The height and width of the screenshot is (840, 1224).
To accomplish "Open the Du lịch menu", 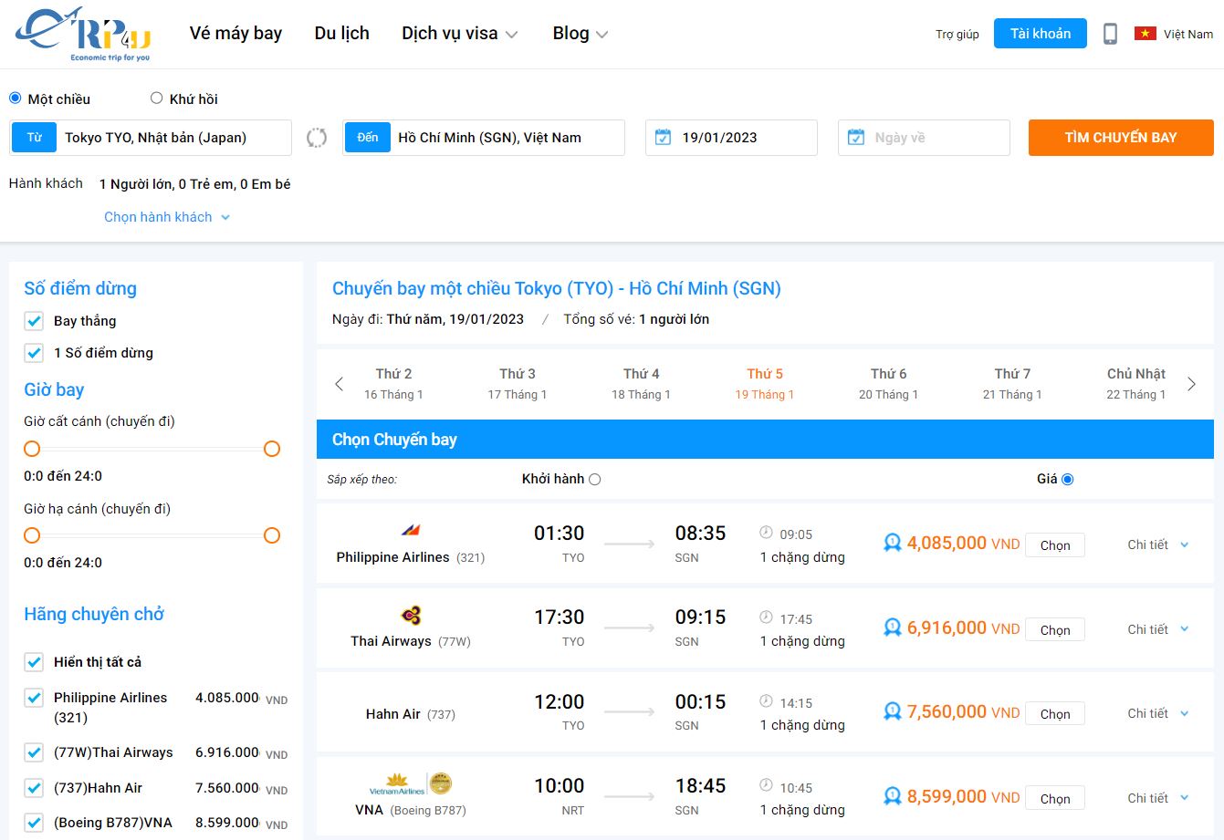I will (x=341, y=33).
